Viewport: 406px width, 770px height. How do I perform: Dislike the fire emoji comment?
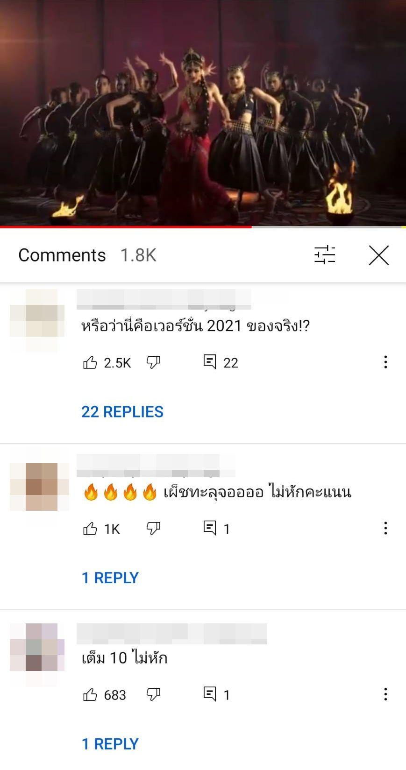pyautogui.click(x=154, y=529)
